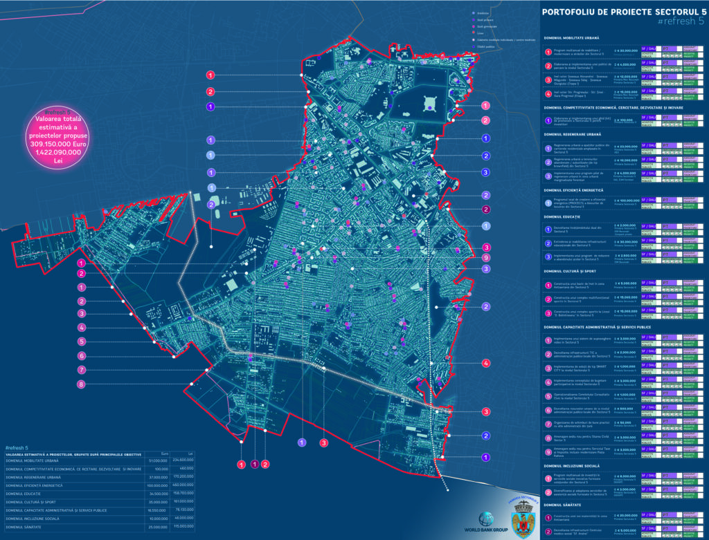Select map marker 8 on the left side
The image size is (709, 540).
[x=81, y=384]
